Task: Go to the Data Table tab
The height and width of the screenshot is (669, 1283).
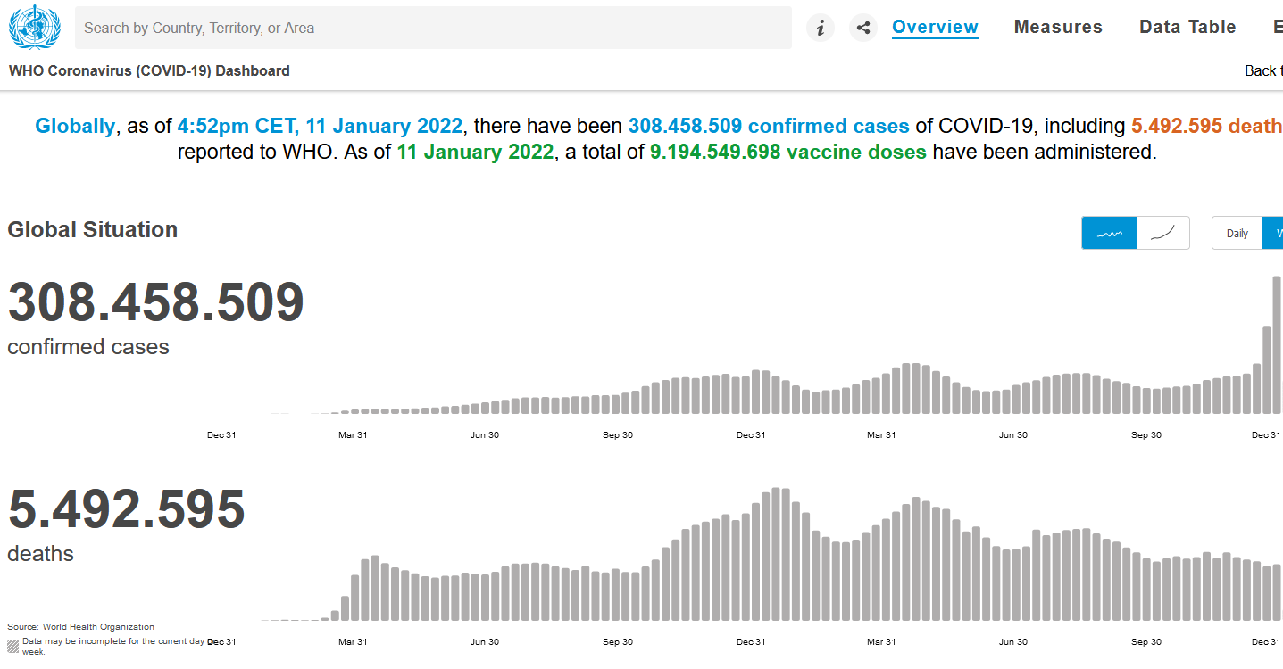Action: [x=1187, y=27]
